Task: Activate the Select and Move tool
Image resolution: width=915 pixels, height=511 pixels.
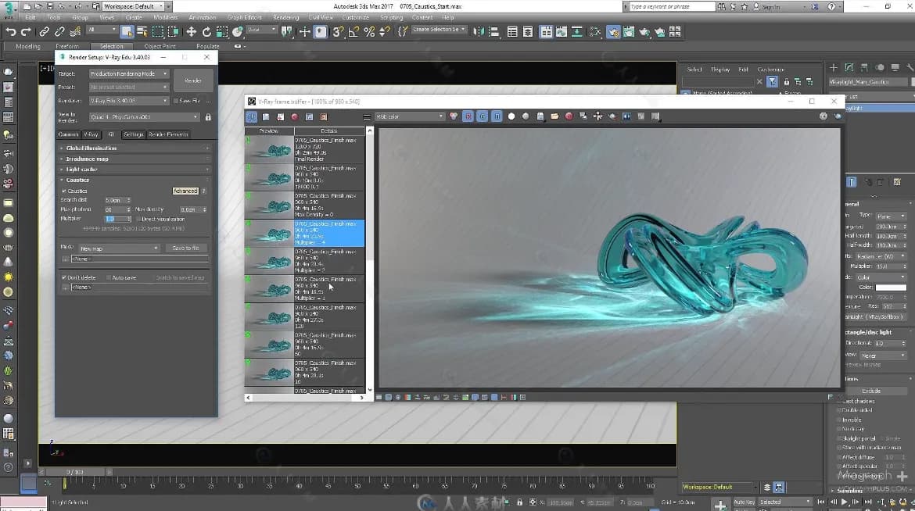Action: (x=191, y=32)
